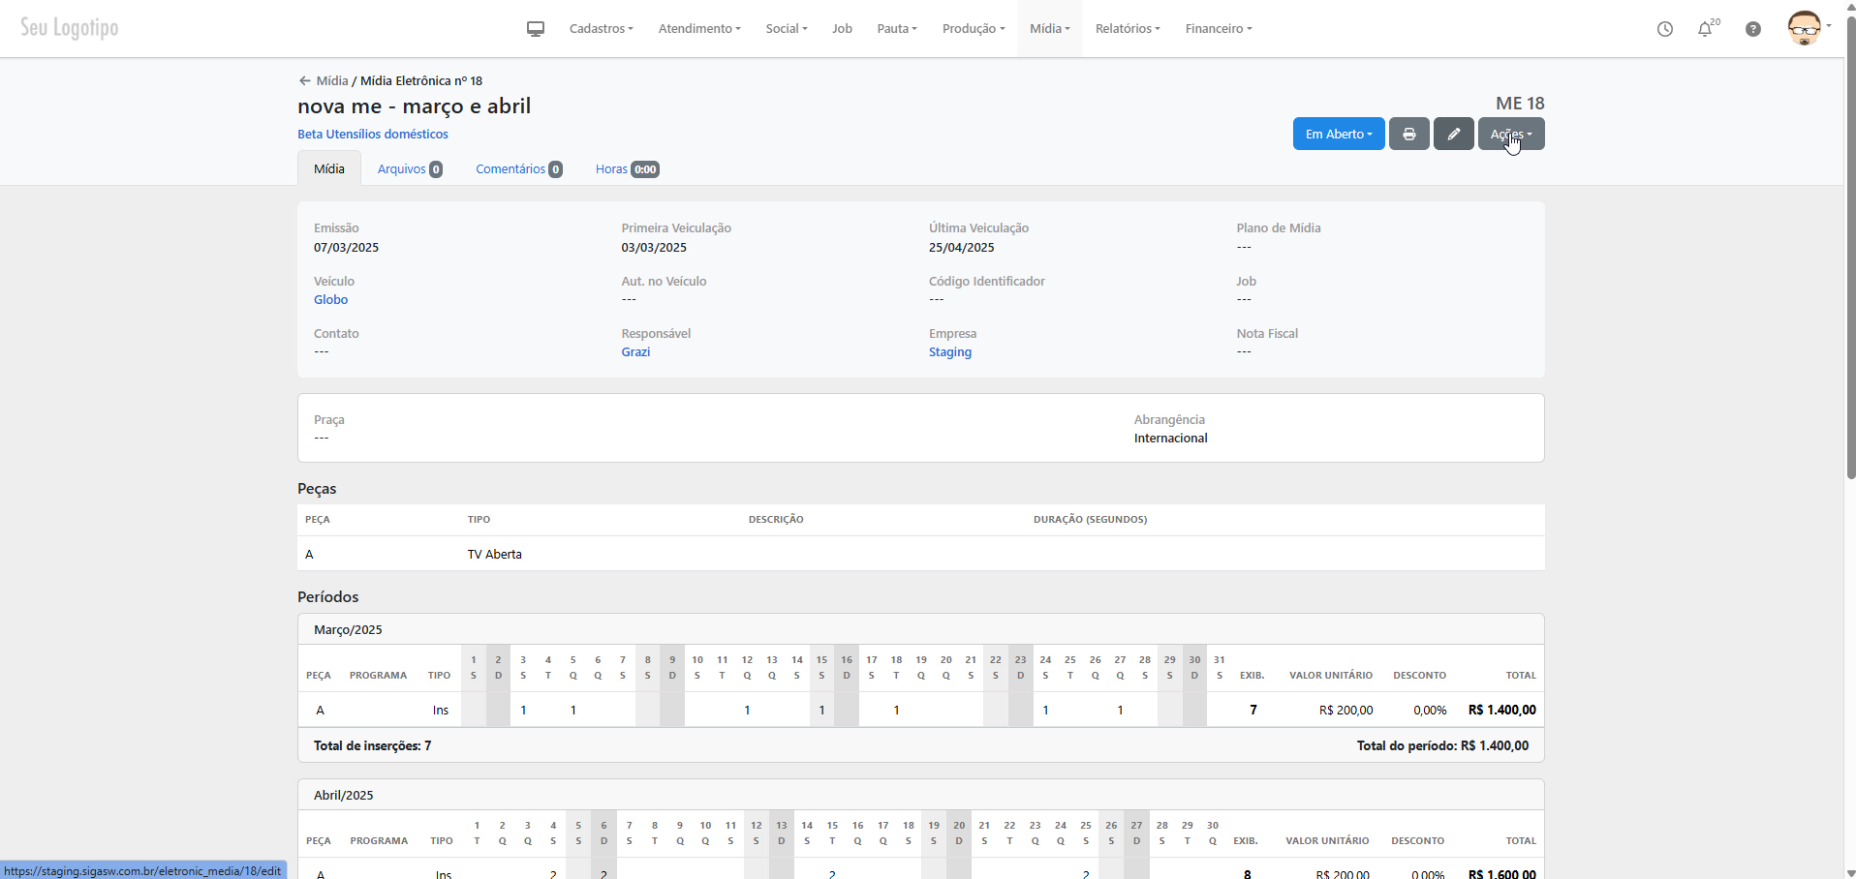Open the Relatórios menu

pos(1127,29)
